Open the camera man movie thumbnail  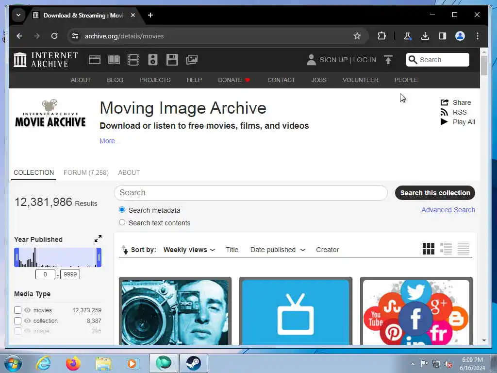[175, 311]
